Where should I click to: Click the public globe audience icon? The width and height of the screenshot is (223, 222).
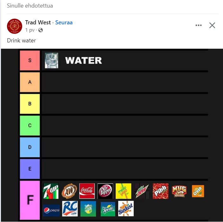[x=41, y=30]
